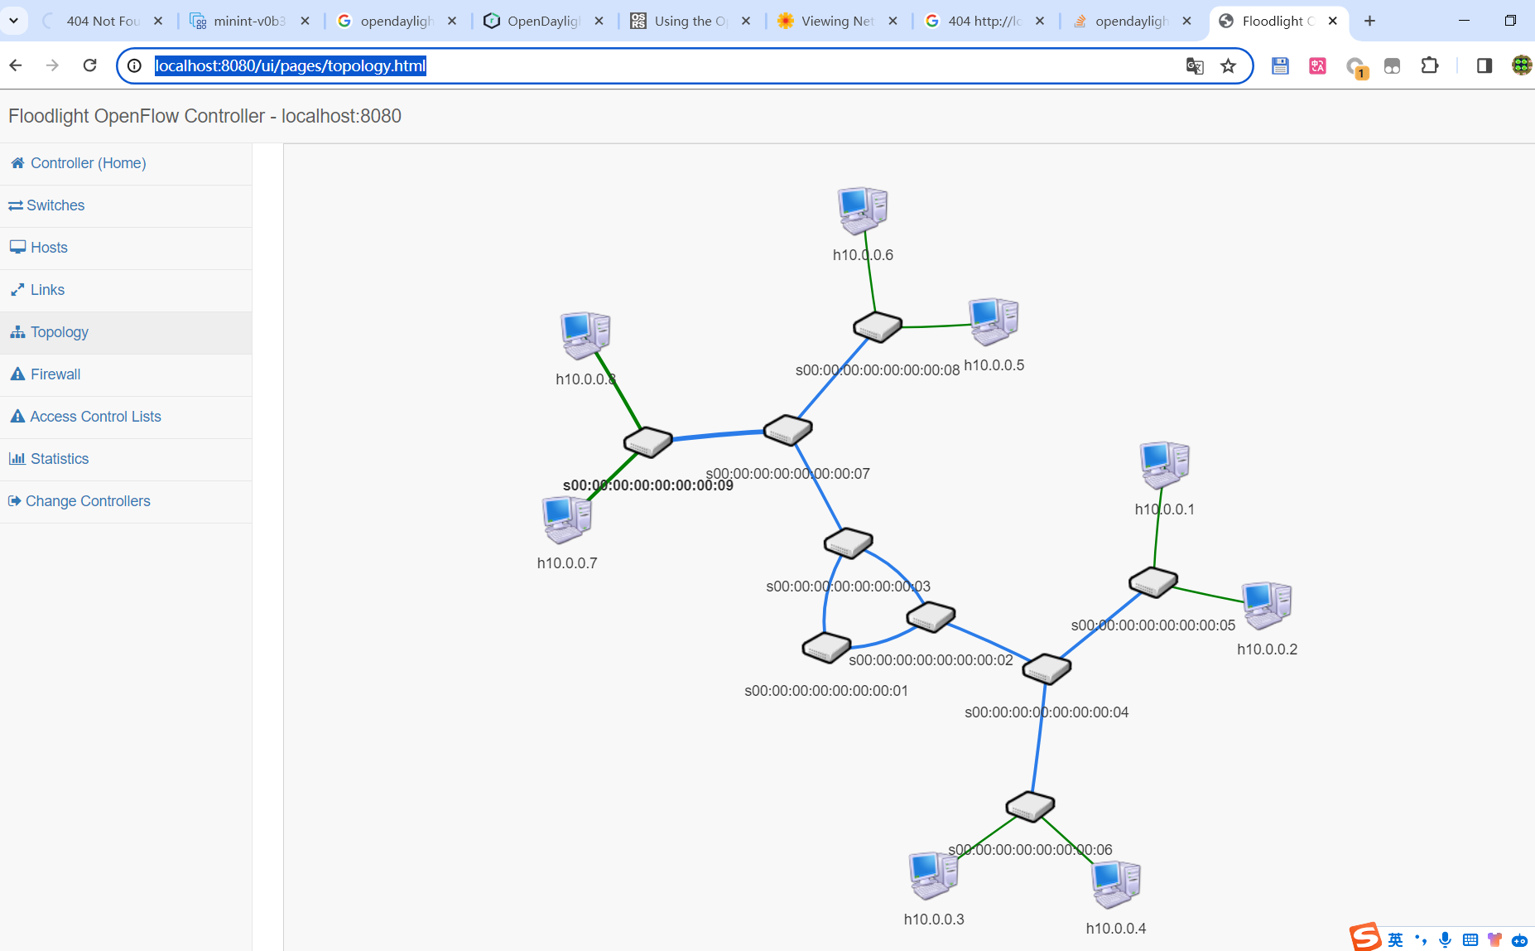Screen dimensions: 1535x951
Task: Click host icon h10.0.0.8
Action: (585, 336)
